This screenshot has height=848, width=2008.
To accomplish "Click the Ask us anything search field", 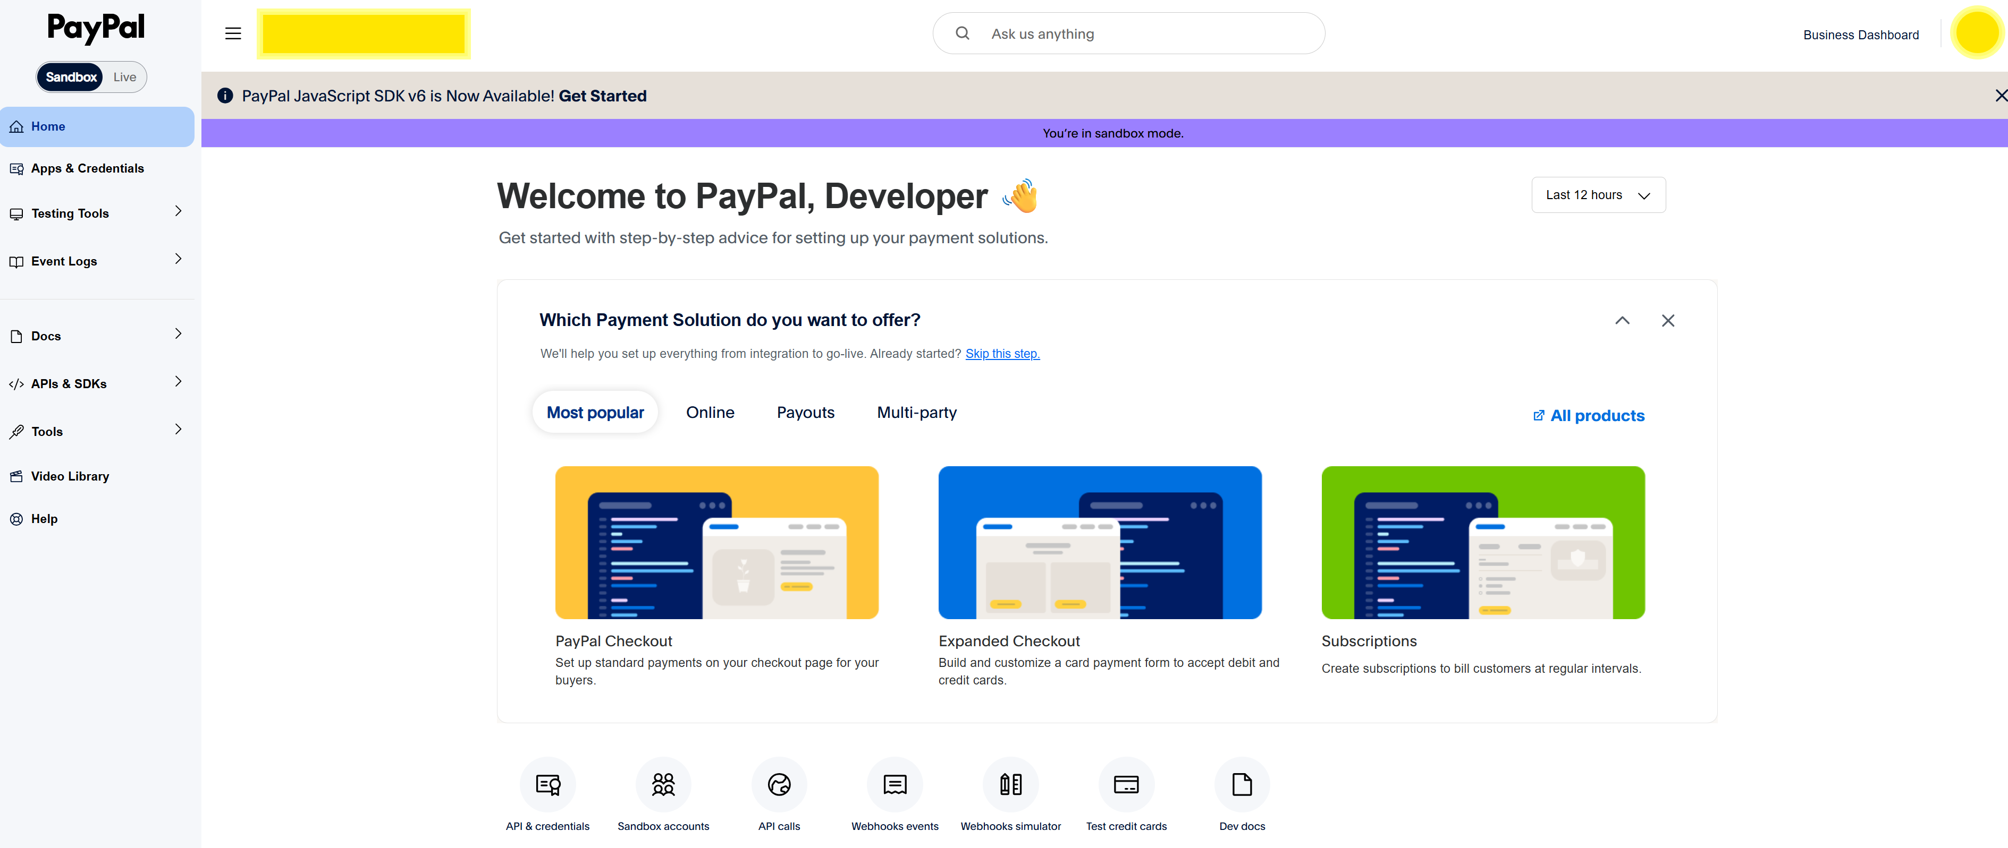I will click(x=1128, y=35).
